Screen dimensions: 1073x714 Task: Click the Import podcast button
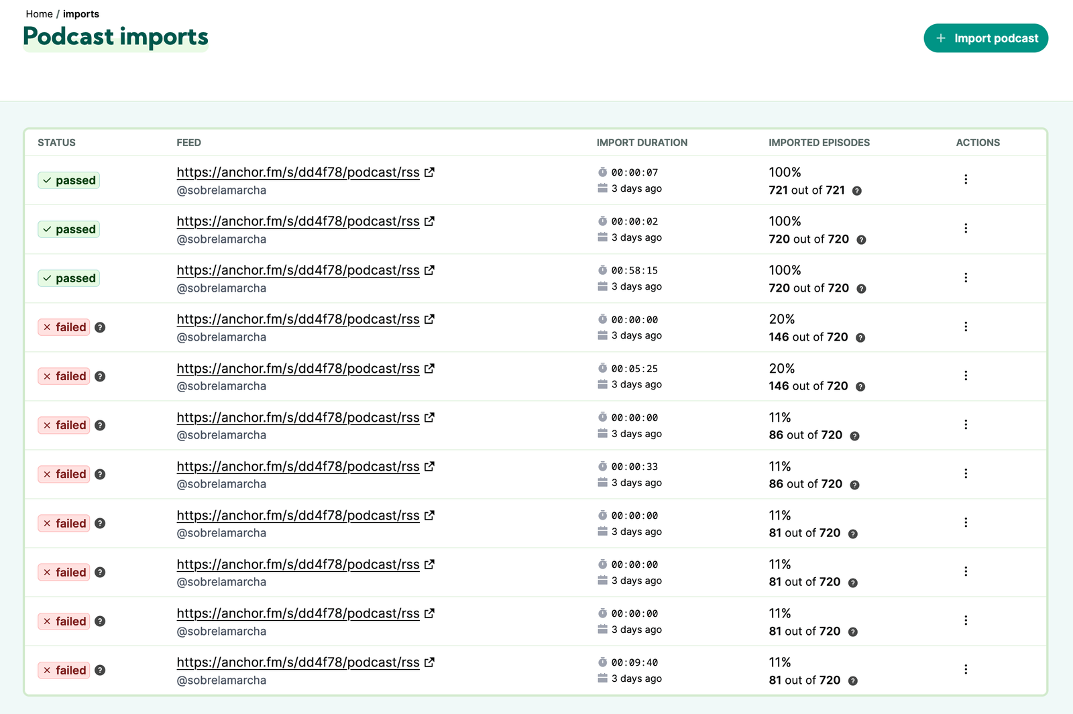(x=986, y=38)
